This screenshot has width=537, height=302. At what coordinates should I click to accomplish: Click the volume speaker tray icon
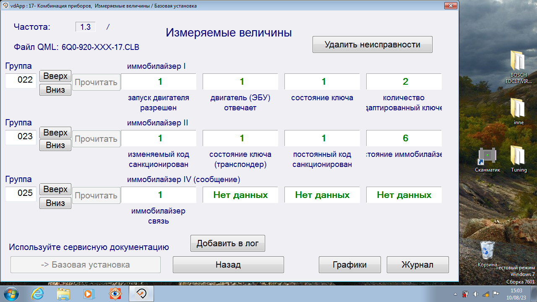pos(476,294)
